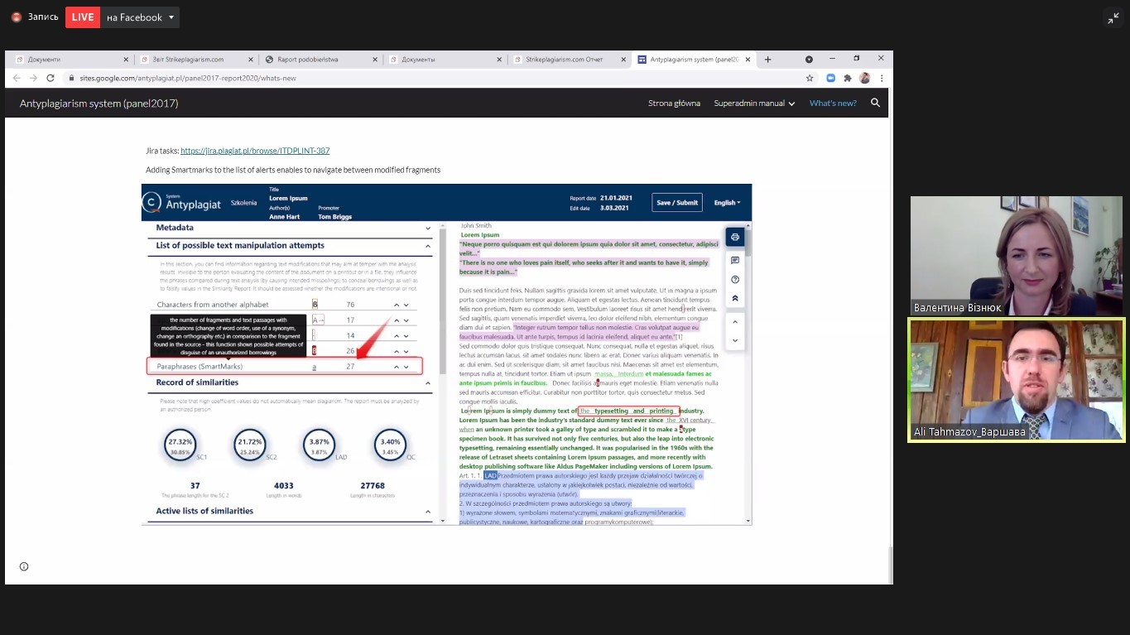Screen dimensions: 1130x635
Task: Click next arrow in row with count 26
Action: [x=406, y=351]
